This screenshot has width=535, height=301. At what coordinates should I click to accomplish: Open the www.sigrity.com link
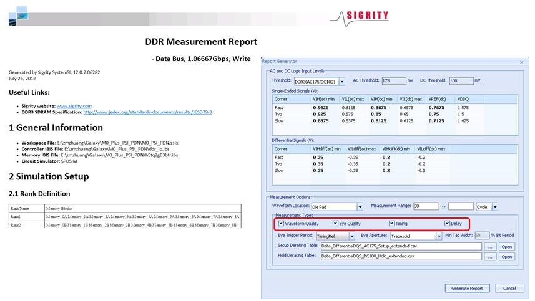point(74,106)
